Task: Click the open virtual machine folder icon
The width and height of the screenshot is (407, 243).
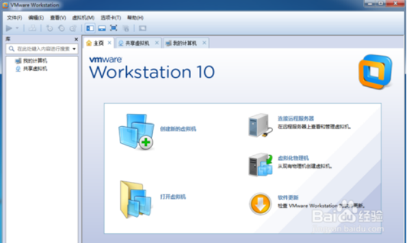Action: 136,199
